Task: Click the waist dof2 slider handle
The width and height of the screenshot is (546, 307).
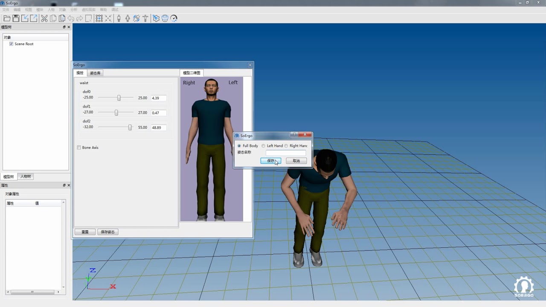Action: click(130, 127)
